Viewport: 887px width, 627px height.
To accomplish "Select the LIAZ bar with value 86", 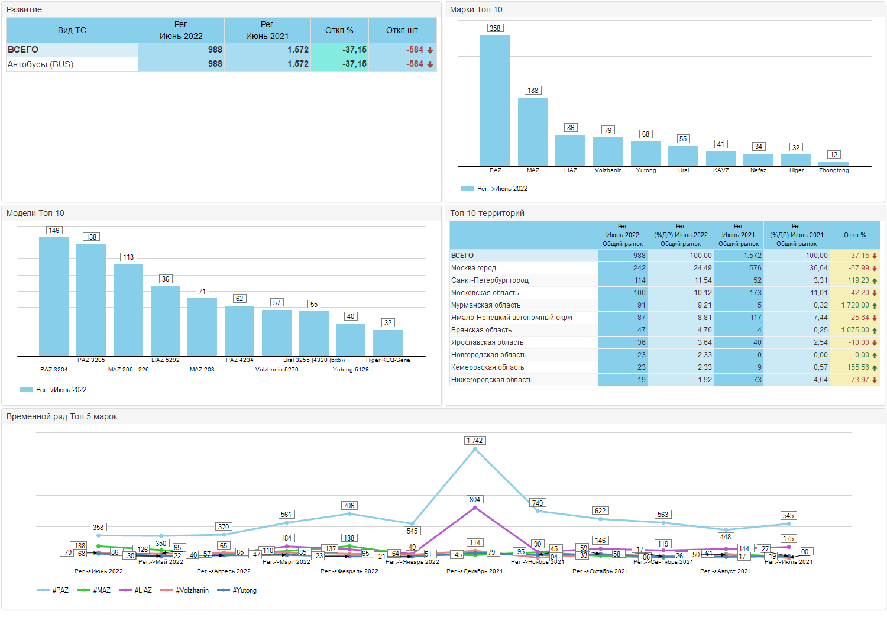I will pos(570,150).
